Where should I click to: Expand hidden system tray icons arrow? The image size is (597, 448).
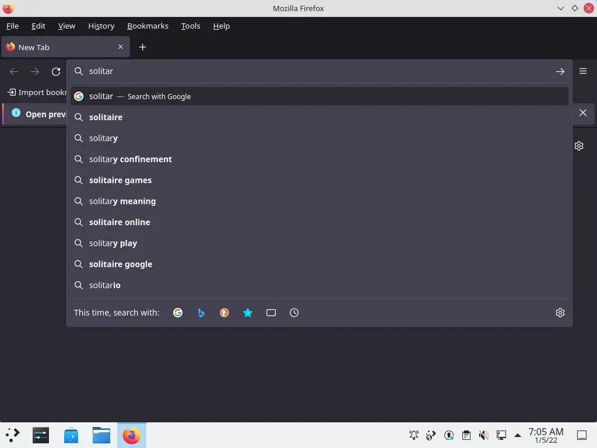tap(518, 435)
